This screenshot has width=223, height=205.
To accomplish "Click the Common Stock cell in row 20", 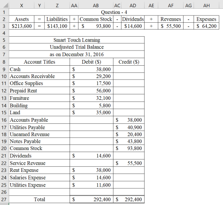I will pyautogui.click(x=39, y=148).
